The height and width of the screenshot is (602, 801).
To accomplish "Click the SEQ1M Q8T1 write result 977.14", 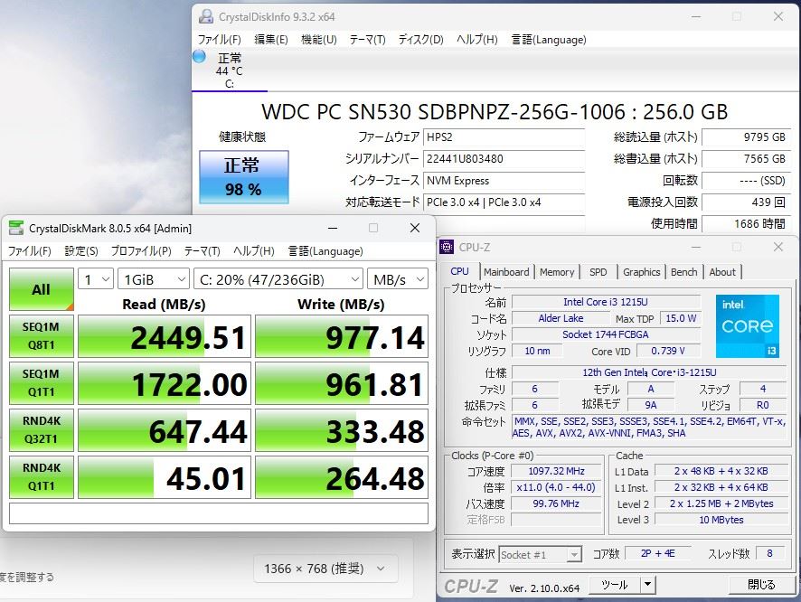I will [x=341, y=336].
